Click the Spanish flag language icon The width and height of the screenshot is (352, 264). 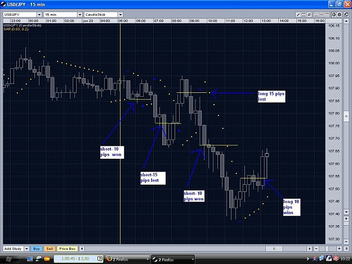tap(47, 259)
